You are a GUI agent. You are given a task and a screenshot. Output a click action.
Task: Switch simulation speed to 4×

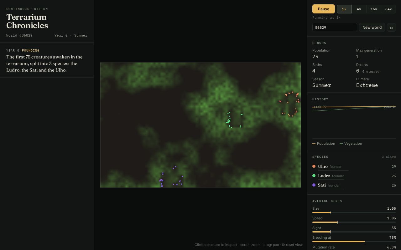(359, 9)
